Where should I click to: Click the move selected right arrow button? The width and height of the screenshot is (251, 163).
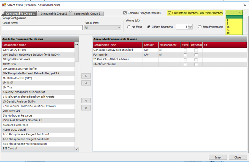click(86, 76)
